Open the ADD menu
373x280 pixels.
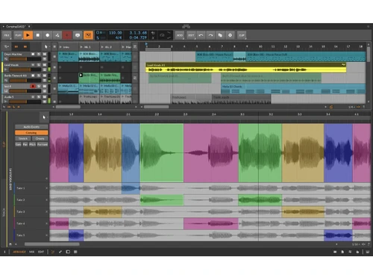(180, 35)
